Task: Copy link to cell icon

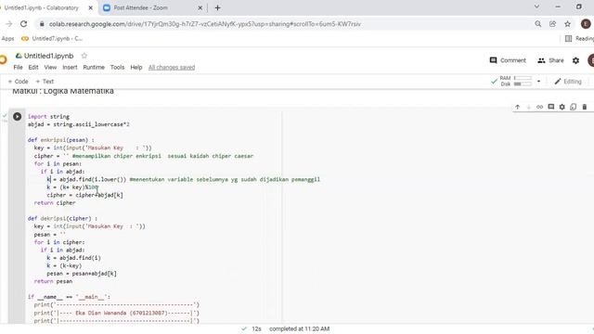Action: click(539, 108)
